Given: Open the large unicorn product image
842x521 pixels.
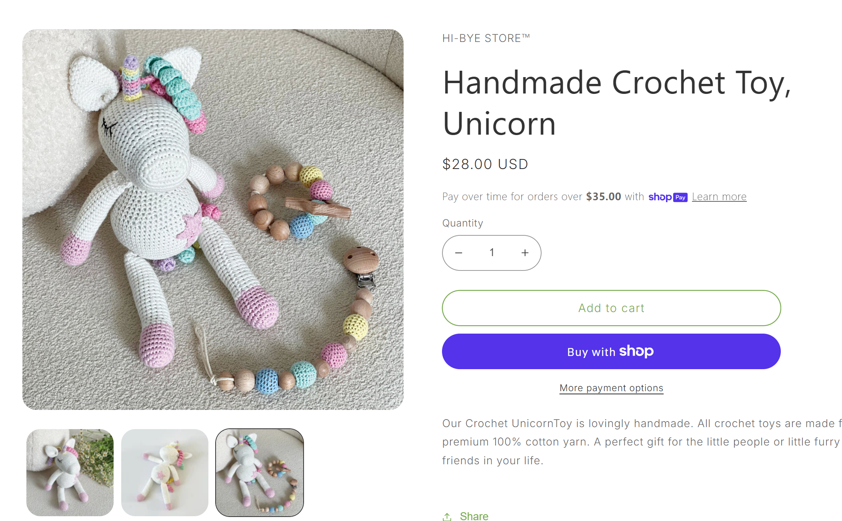Looking at the screenshot, I should [x=213, y=219].
